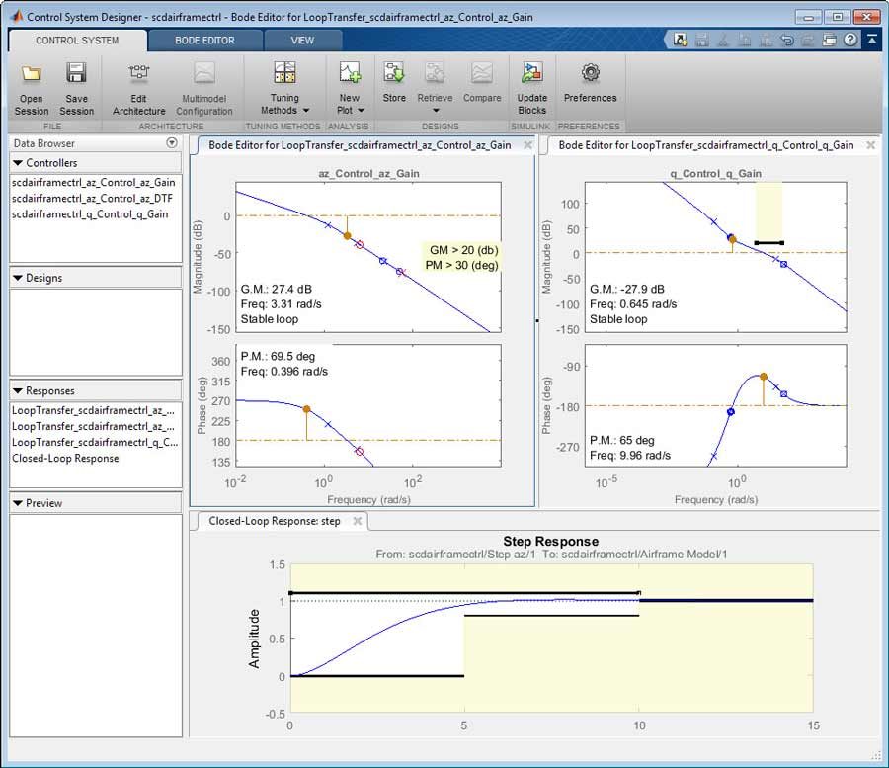This screenshot has width=889, height=768.
Task: Click the lower bound segment at amplitude 0.8
Action: [551, 616]
